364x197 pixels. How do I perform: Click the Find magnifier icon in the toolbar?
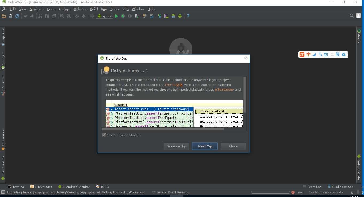[x=62, y=16]
